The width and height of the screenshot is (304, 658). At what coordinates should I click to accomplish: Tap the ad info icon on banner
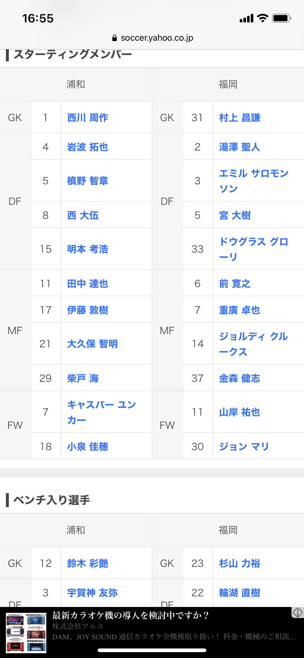(x=297, y=612)
